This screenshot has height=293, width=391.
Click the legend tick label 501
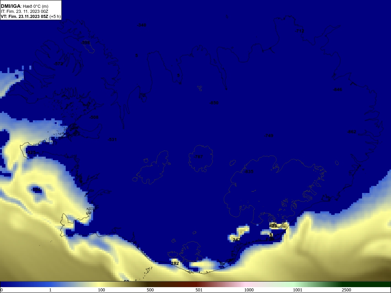pyautogui.click(x=199, y=290)
